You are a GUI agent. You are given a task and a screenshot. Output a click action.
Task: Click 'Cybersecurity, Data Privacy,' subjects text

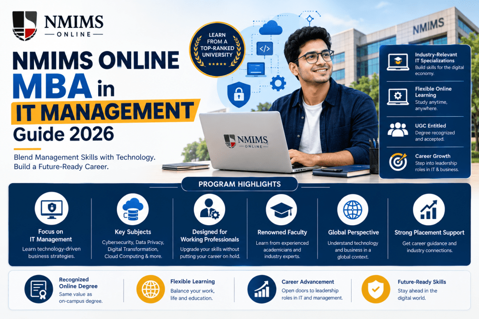[x=133, y=242]
